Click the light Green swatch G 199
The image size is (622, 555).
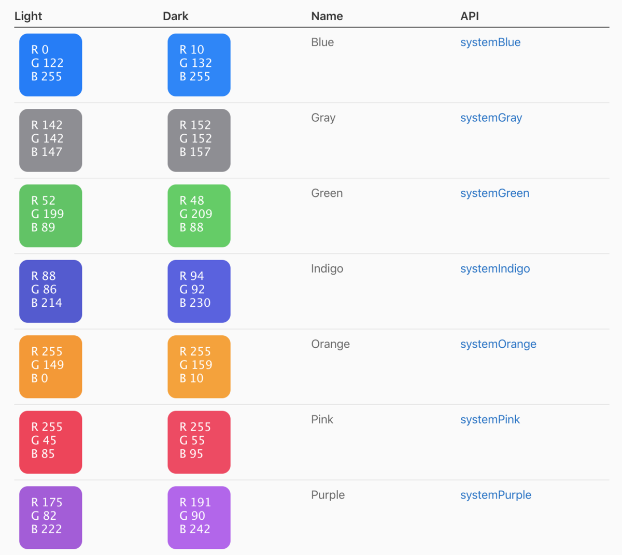[50, 216]
